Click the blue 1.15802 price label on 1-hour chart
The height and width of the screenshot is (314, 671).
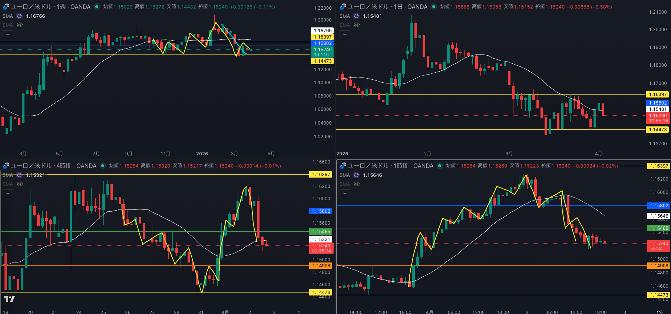pos(659,205)
